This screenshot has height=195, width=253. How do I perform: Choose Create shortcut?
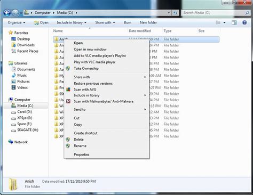point(106,133)
